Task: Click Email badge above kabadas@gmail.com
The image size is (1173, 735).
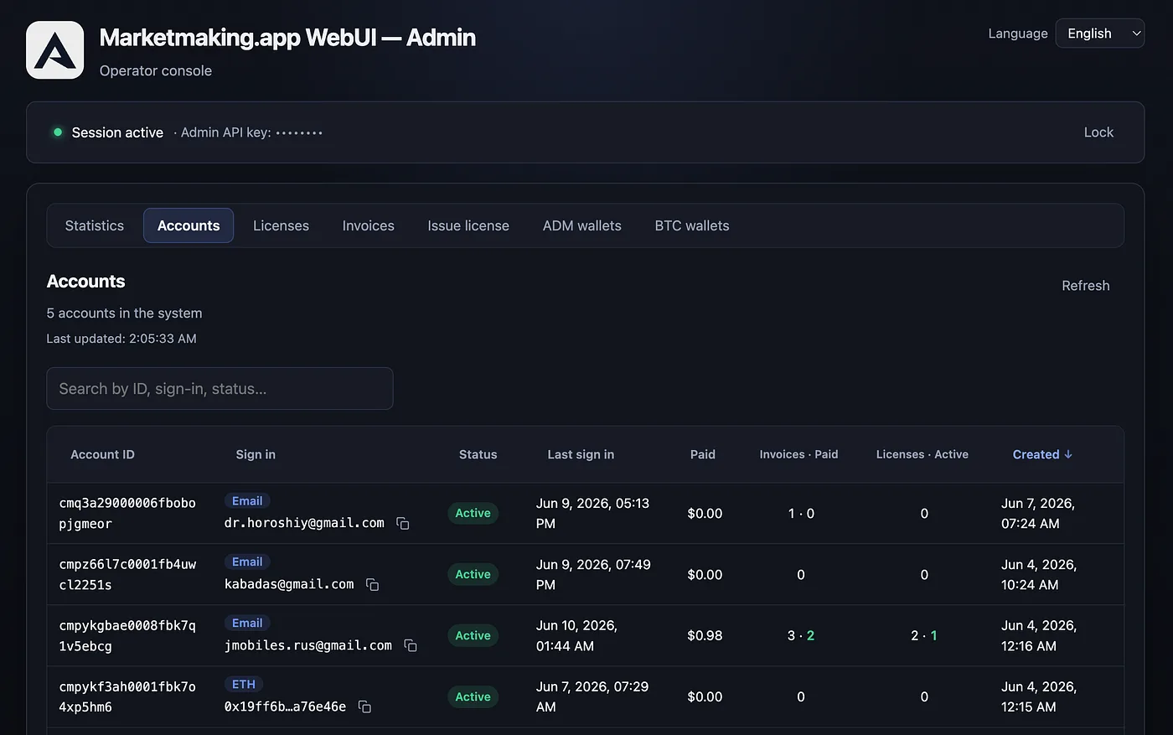Action: coord(247,562)
